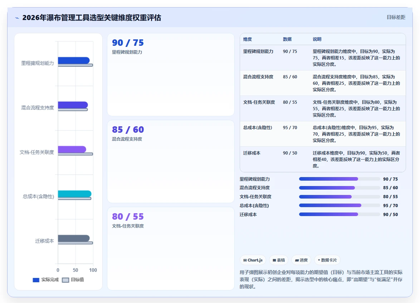Click the 100 tick on the chart x-axis
This screenshot has width=420, height=303.
click(93, 270)
